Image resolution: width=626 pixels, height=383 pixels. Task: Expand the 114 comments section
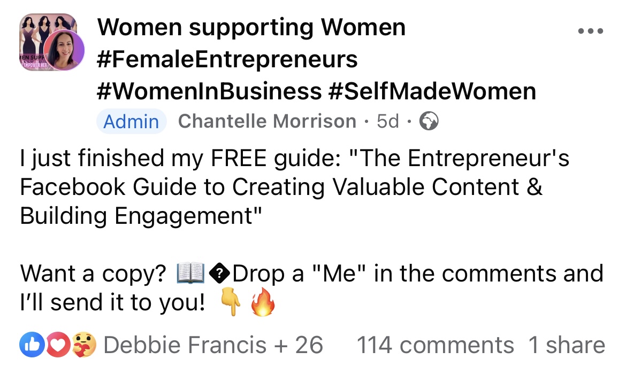click(x=435, y=345)
